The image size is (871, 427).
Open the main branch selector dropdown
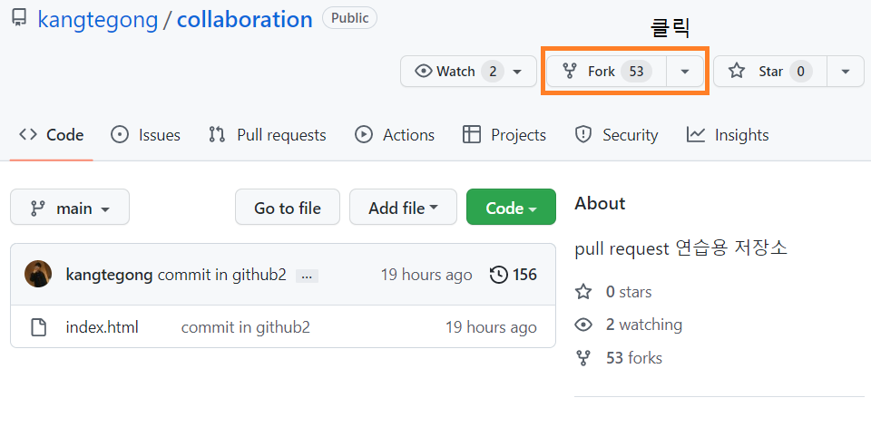tap(70, 207)
